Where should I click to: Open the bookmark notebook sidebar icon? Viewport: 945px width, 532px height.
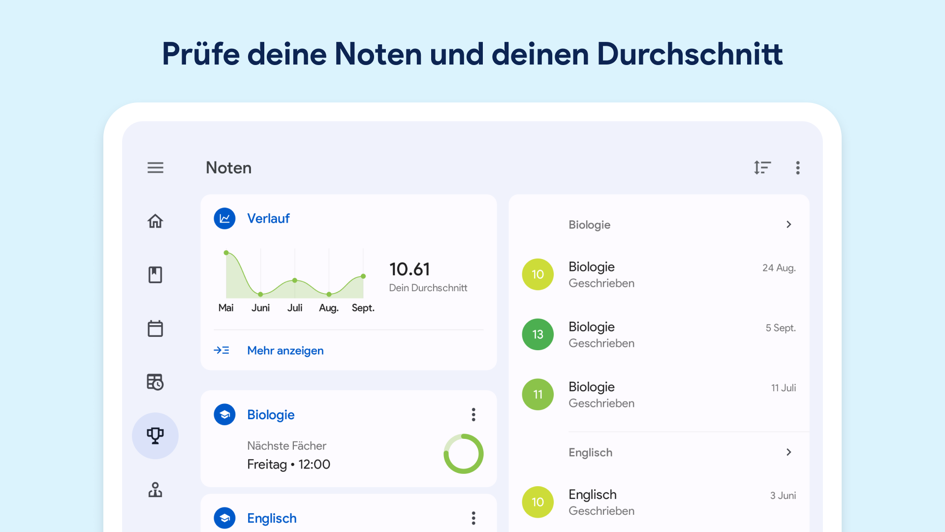(x=155, y=275)
